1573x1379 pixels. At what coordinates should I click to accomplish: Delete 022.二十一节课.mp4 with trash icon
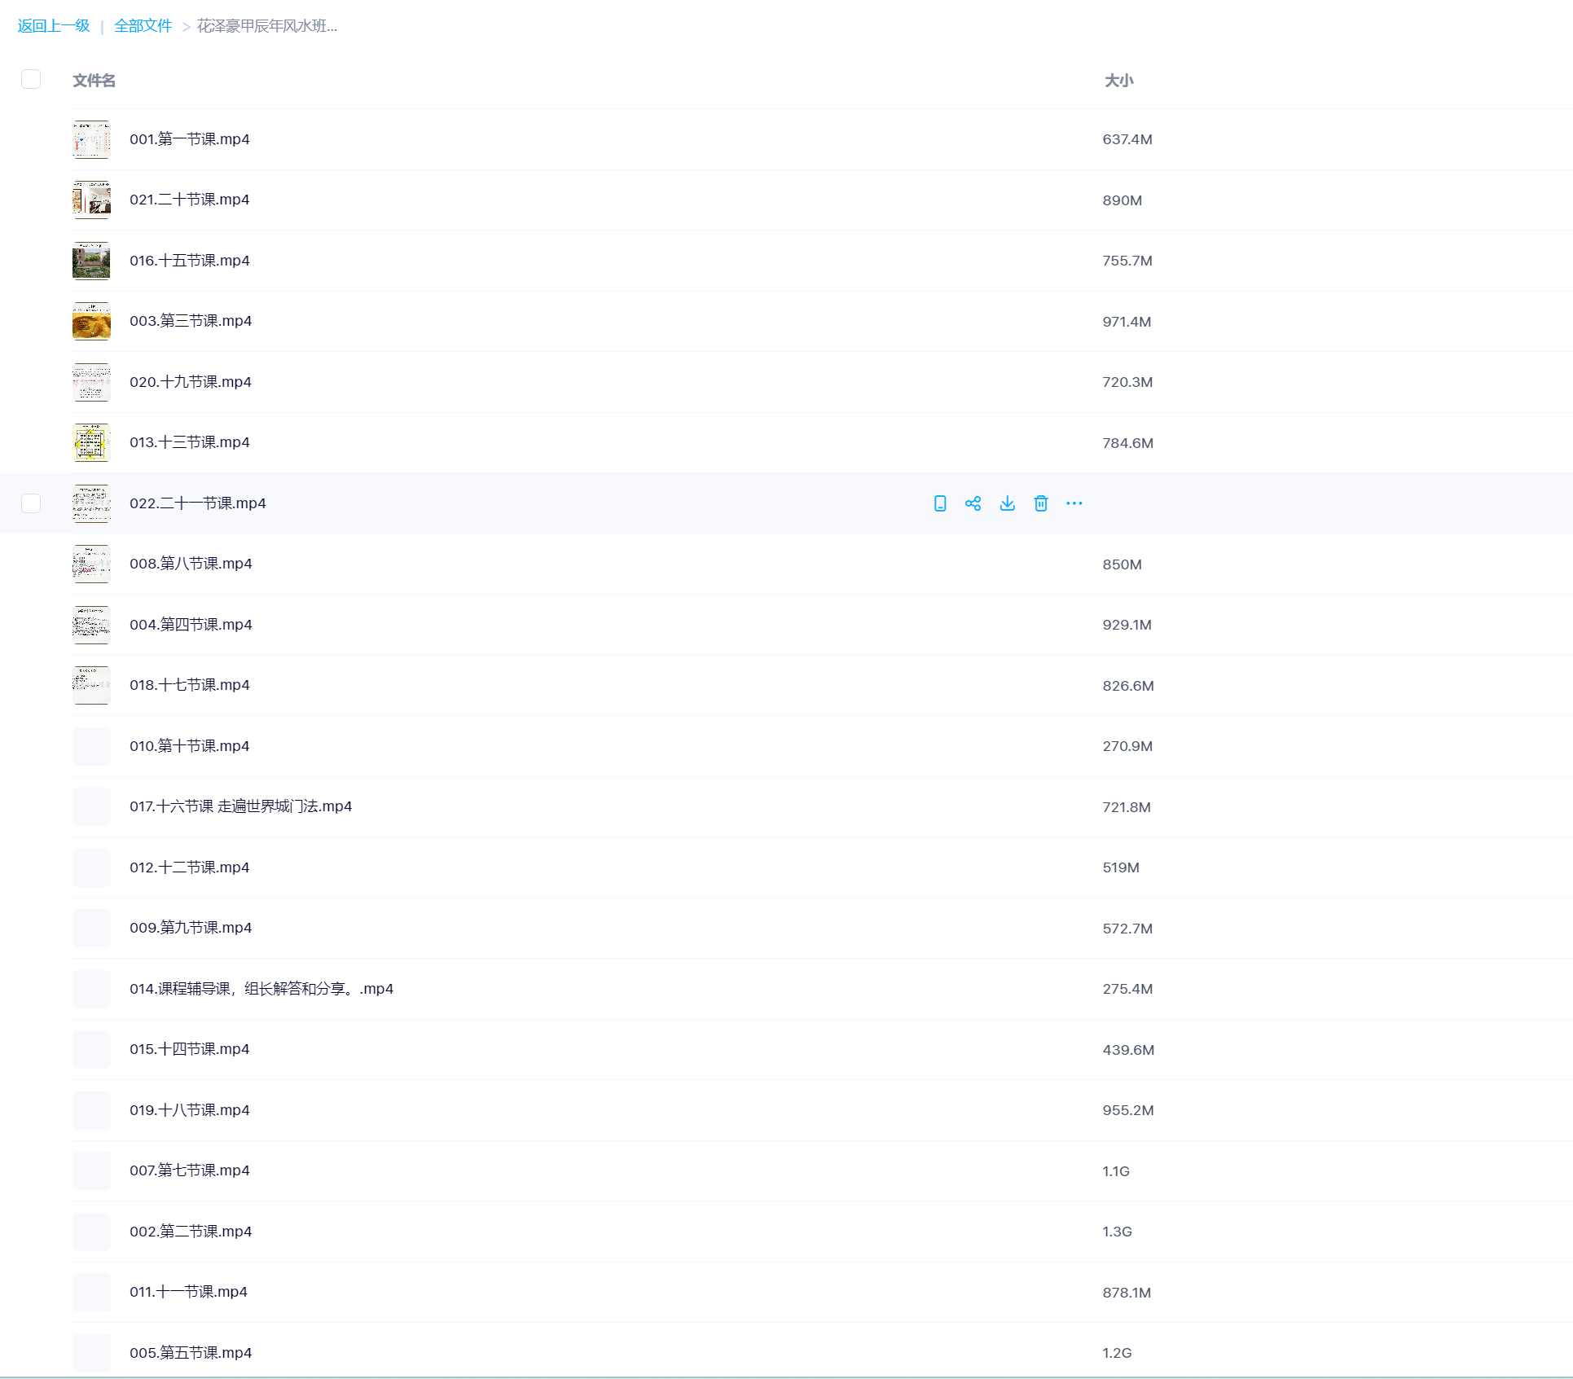click(1040, 503)
